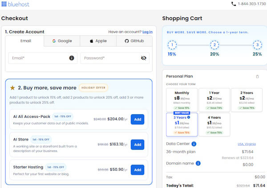
Task: Click the GitHub logo icon
Action: coord(127,41)
